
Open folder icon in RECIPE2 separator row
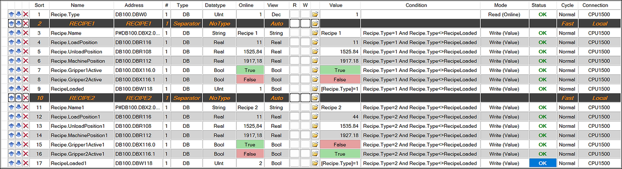315,98
